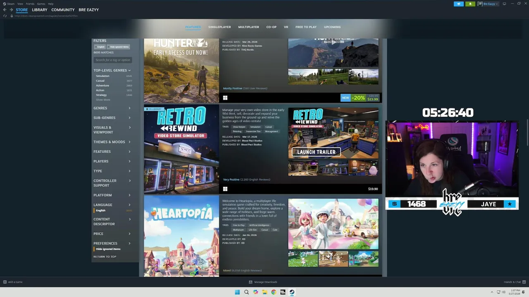Expand the Controller Support section

click(x=112, y=183)
